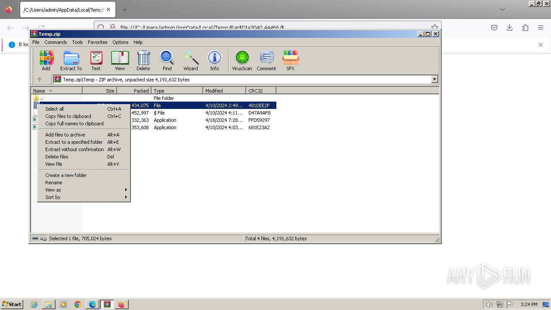
Task: Open the archive path dropdown arrow
Action: 434,79
